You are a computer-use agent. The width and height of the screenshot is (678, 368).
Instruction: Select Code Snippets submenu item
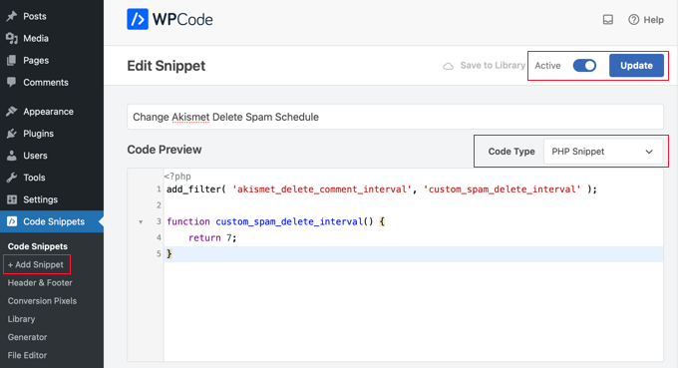click(38, 246)
